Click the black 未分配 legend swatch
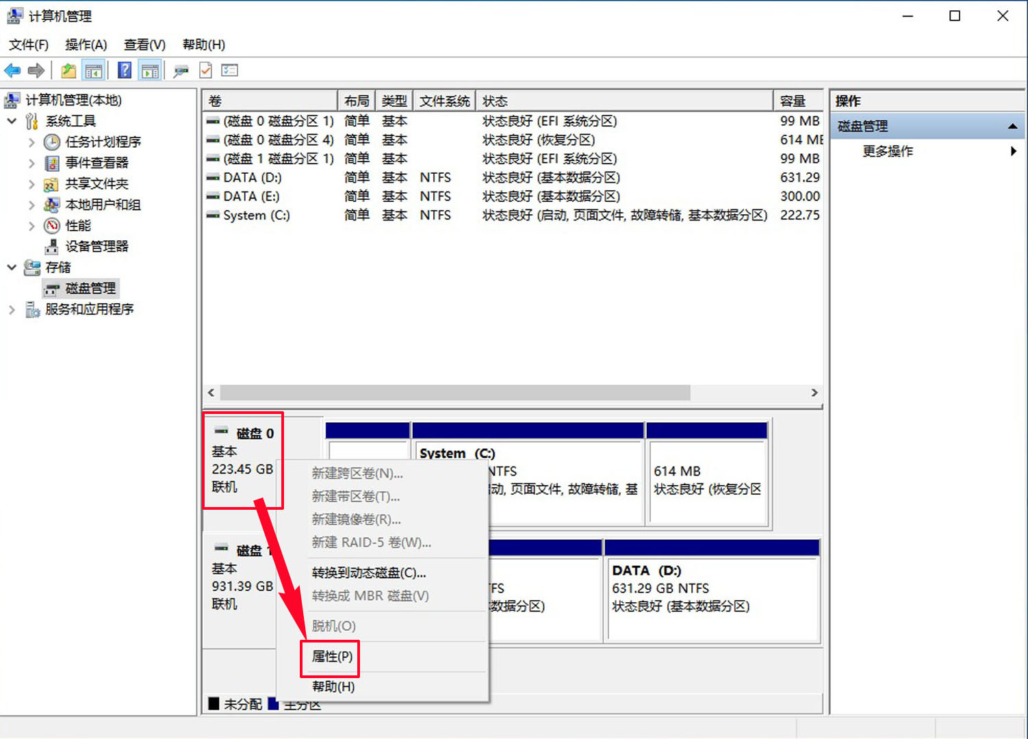Image resolution: width=1028 pixels, height=739 pixels. coord(214,703)
